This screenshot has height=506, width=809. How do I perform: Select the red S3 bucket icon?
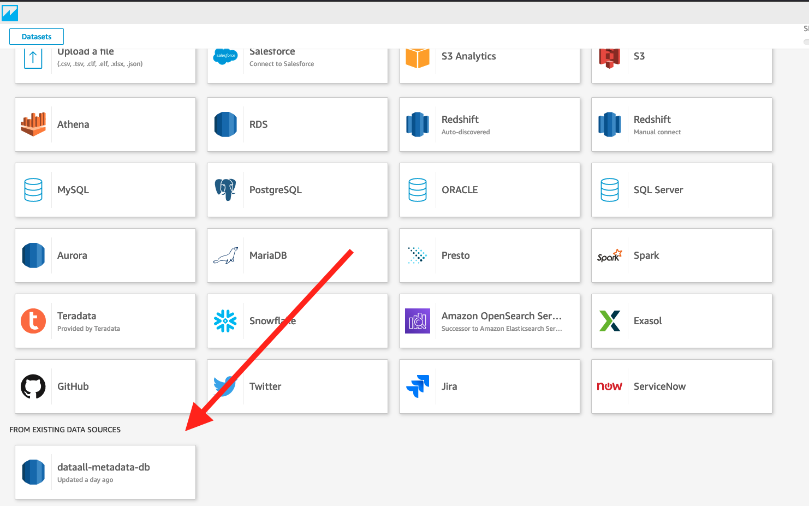pyautogui.click(x=610, y=58)
